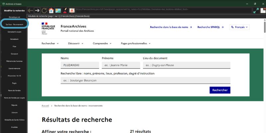Go back with the left arrow icon
Image resolution: width=266 pixels, height=133 pixels.
coord(30,11)
